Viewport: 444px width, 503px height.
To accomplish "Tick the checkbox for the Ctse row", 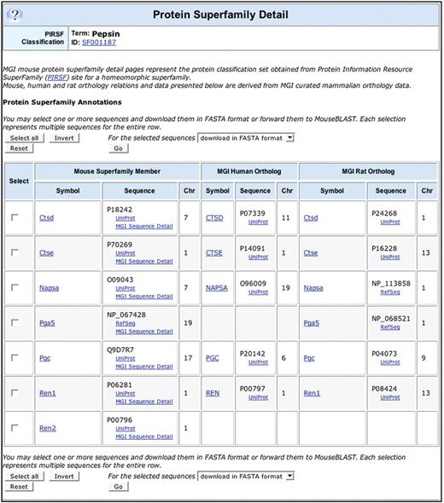I will [x=15, y=252].
